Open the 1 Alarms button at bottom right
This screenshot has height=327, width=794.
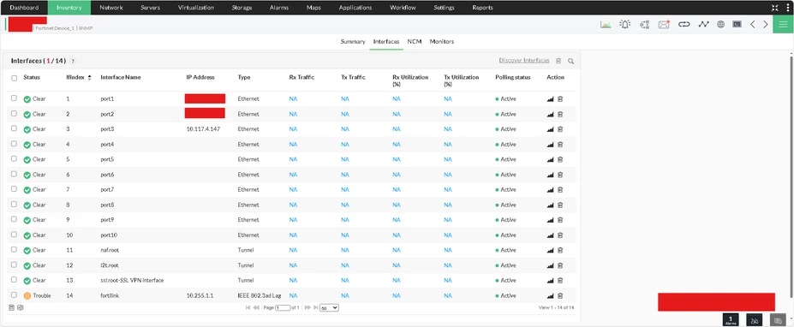tap(731, 320)
